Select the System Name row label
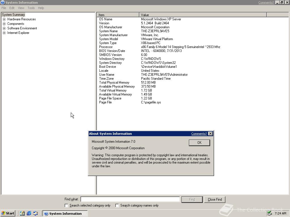290x217 pixels. click(108, 31)
